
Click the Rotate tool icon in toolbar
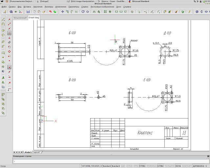pyautogui.click(x=83, y=12)
